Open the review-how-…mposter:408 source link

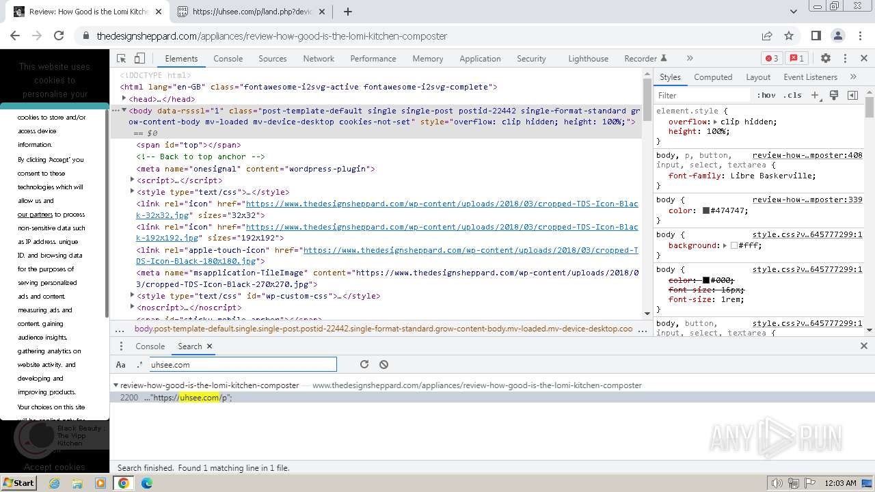tap(807, 155)
